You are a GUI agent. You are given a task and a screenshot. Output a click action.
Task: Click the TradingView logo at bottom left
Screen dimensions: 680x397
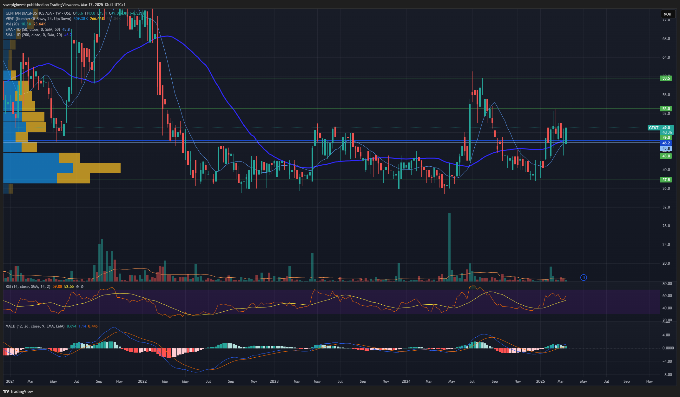(x=18, y=391)
